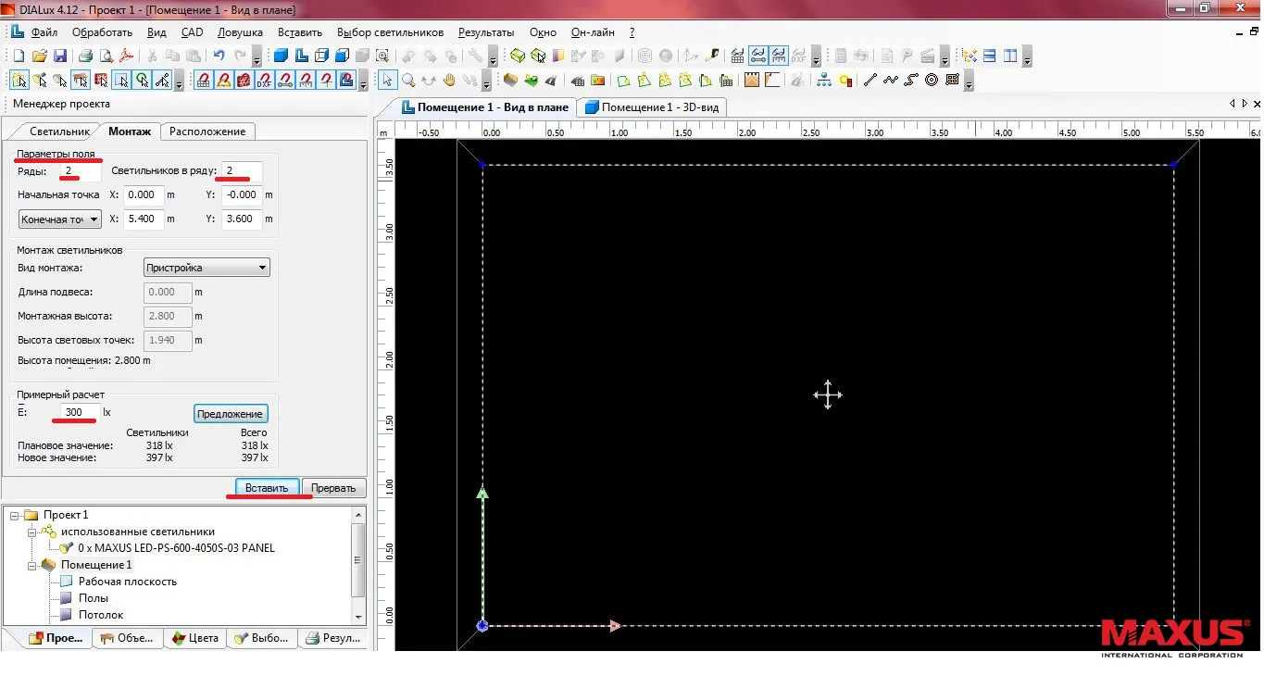Toggle isolines glasses icon with ruler
The width and height of the screenshot is (1264, 676).
point(779,56)
